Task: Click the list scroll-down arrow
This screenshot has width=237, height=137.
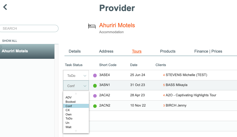Action: 76,131
